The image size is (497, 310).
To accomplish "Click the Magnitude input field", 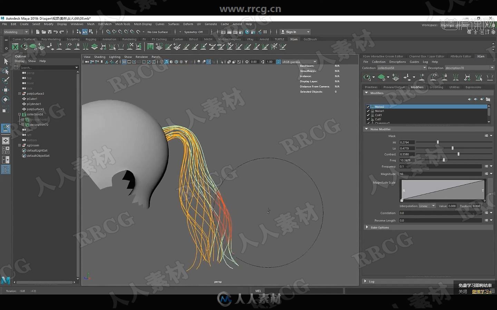I will click(440, 174).
